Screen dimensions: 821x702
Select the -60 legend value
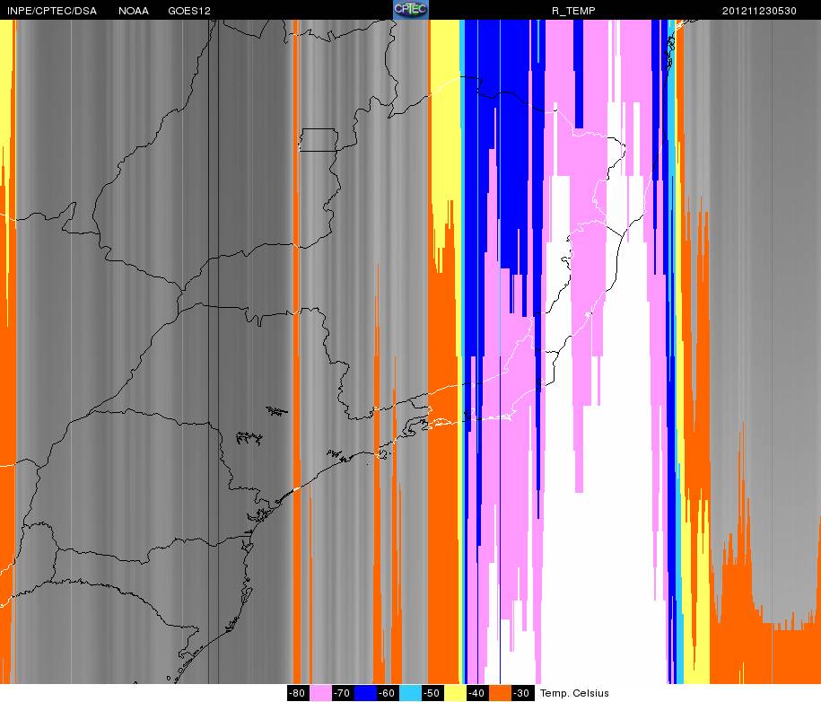(x=388, y=693)
